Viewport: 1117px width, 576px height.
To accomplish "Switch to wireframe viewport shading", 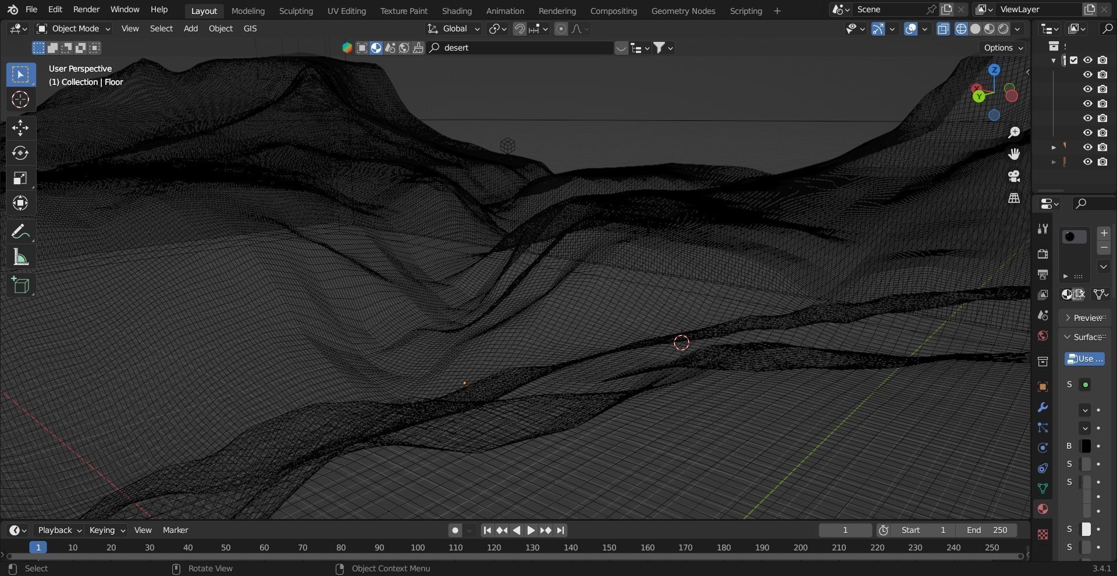I will click(961, 29).
